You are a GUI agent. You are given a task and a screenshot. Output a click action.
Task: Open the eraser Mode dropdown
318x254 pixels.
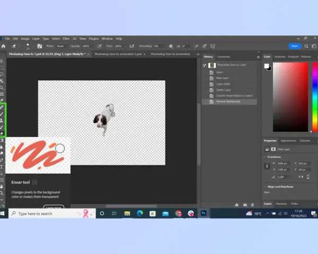pyautogui.click(x=61, y=46)
